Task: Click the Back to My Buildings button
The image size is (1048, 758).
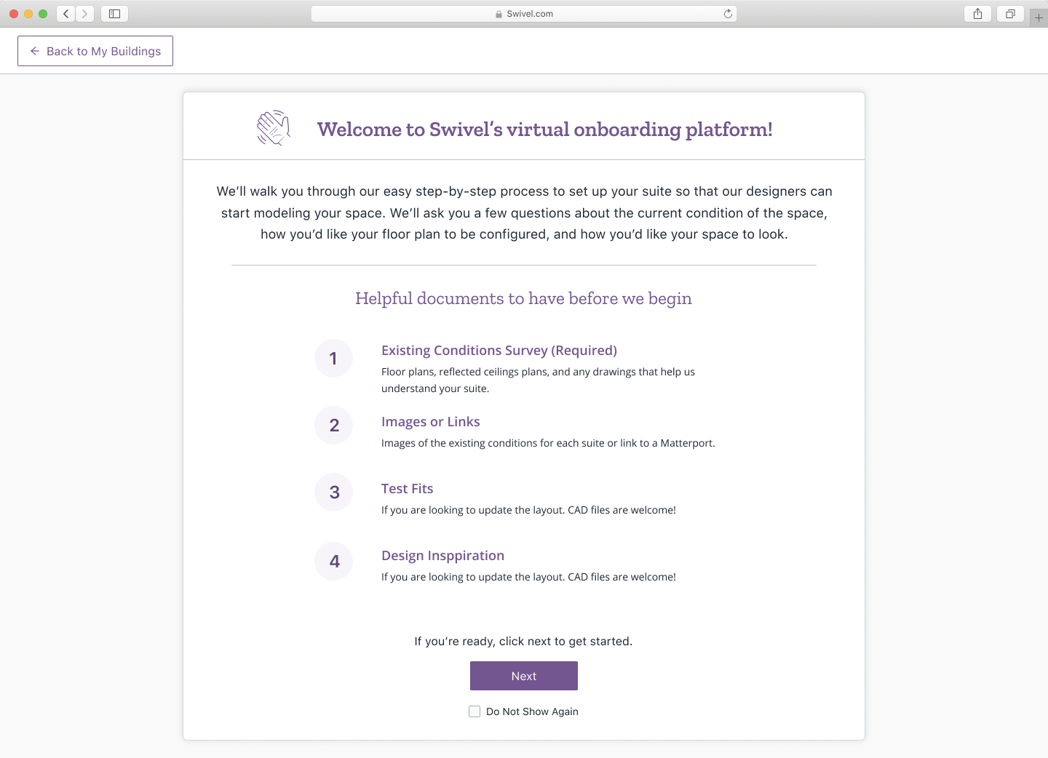Action: 95,51
